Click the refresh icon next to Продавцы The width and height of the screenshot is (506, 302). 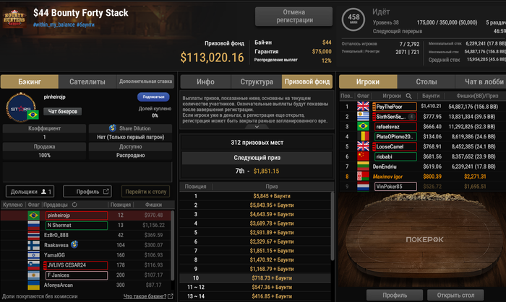tap(74, 205)
